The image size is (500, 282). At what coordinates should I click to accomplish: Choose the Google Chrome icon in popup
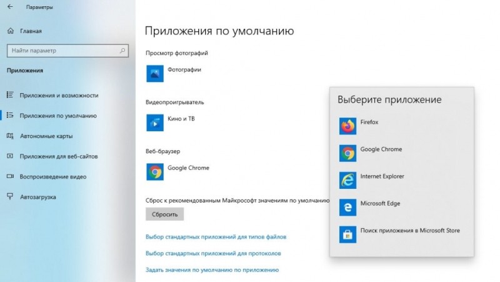[347, 153]
